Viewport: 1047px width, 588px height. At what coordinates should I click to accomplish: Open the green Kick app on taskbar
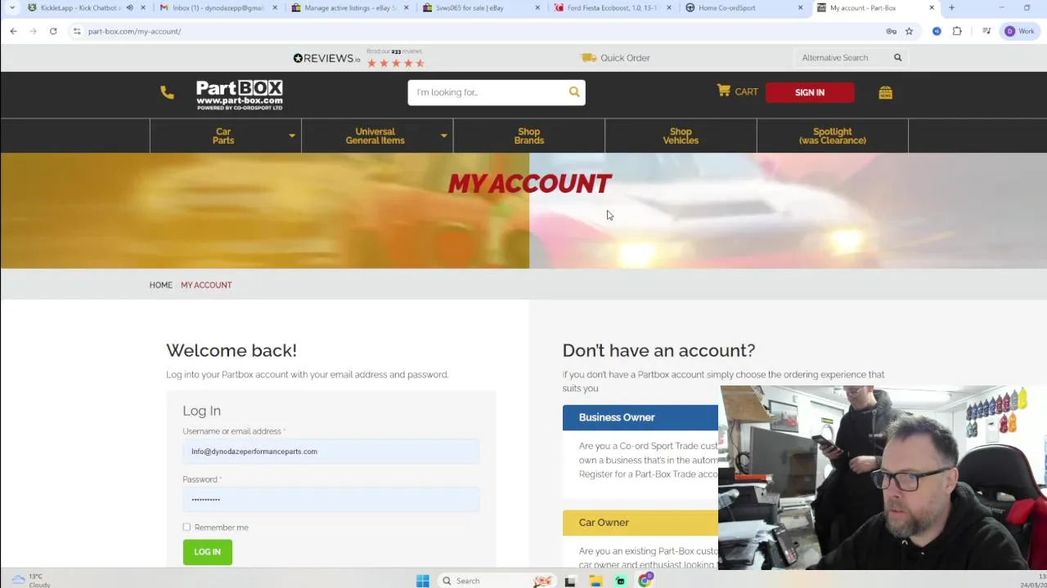[x=620, y=581]
